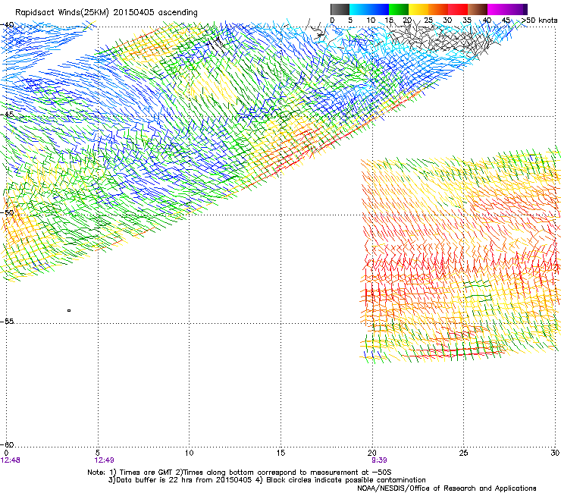This screenshot has height=493, width=561.
Task: Click the longitude 10 axis label
Action: click(x=190, y=454)
